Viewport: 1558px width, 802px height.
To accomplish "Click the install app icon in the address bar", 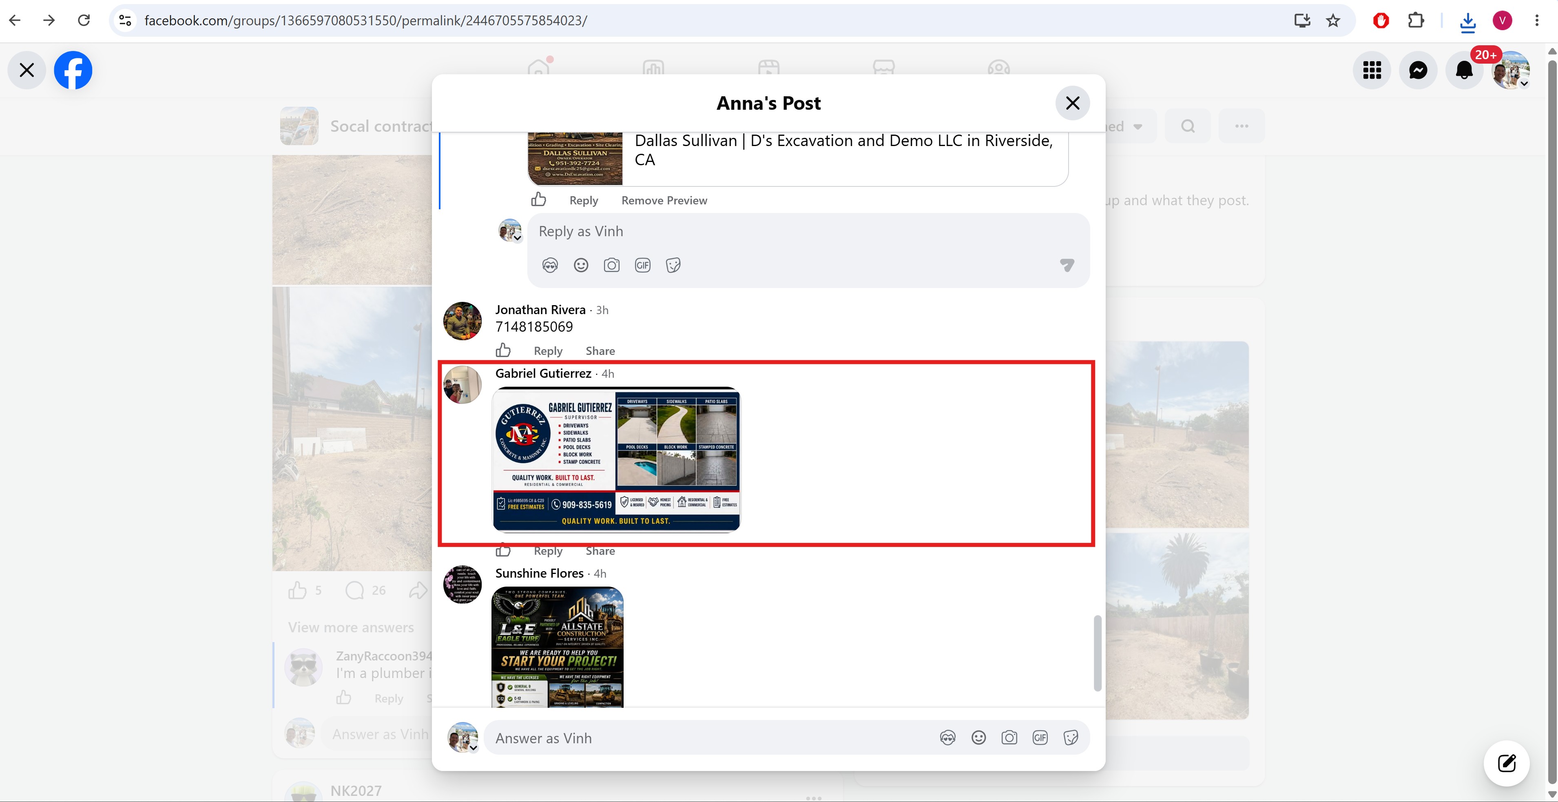I will click(1301, 20).
